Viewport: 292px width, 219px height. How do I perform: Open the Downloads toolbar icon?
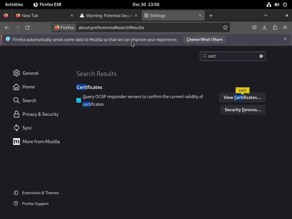(x=265, y=27)
